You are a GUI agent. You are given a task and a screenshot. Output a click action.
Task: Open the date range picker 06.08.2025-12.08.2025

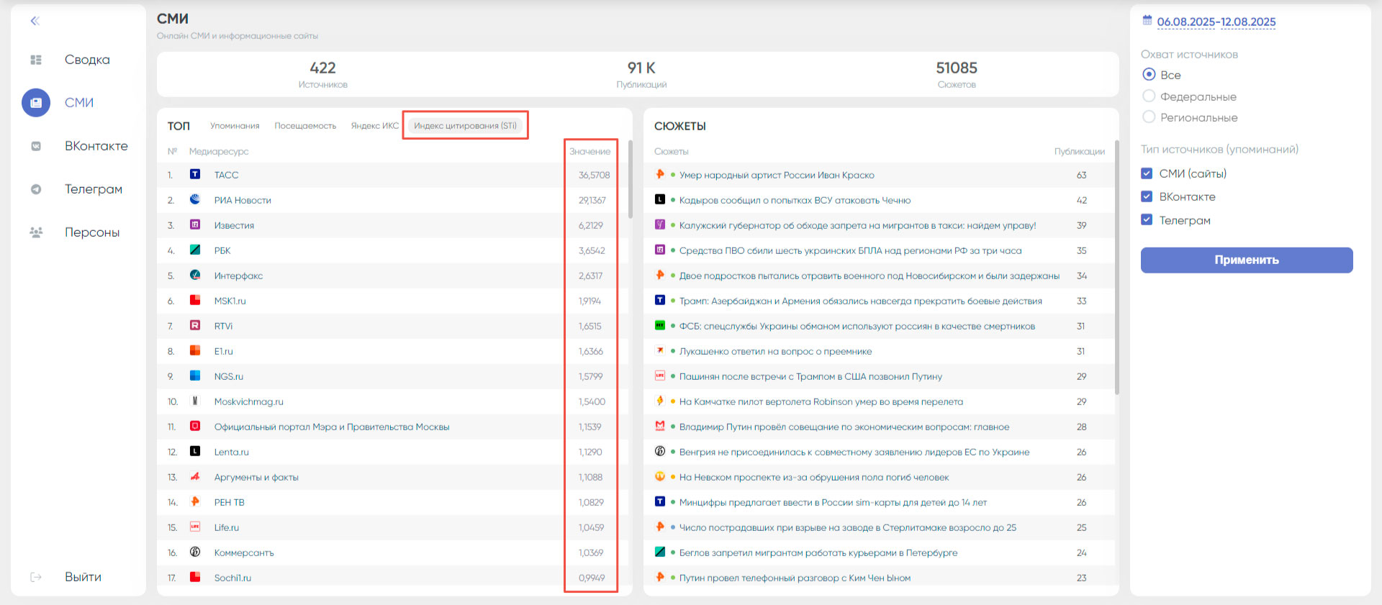[1216, 22]
